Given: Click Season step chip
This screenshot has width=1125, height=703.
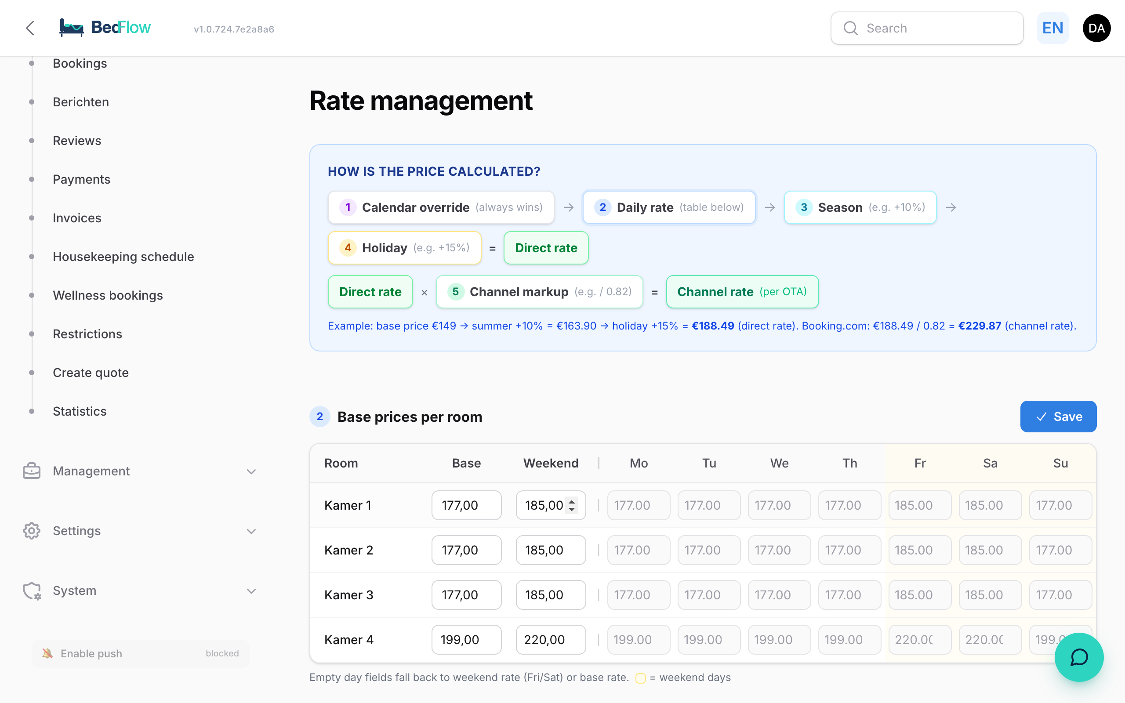Looking at the screenshot, I should coord(860,207).
